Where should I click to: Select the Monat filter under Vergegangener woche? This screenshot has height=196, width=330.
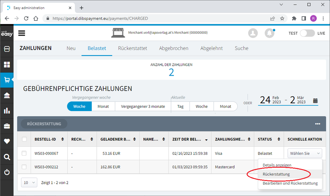103,106
